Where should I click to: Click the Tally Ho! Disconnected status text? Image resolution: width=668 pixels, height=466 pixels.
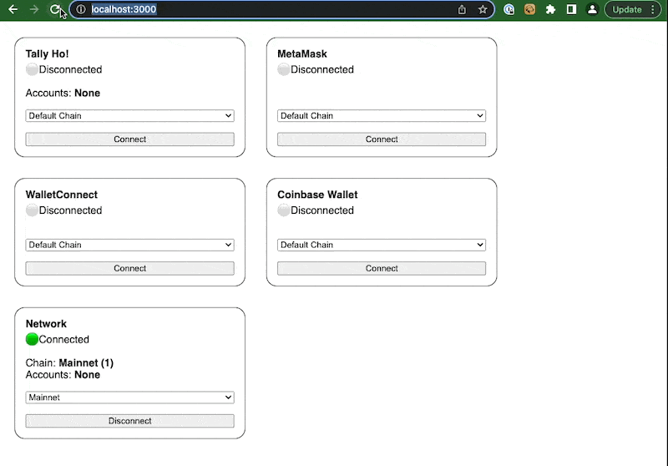click(70, 69)
